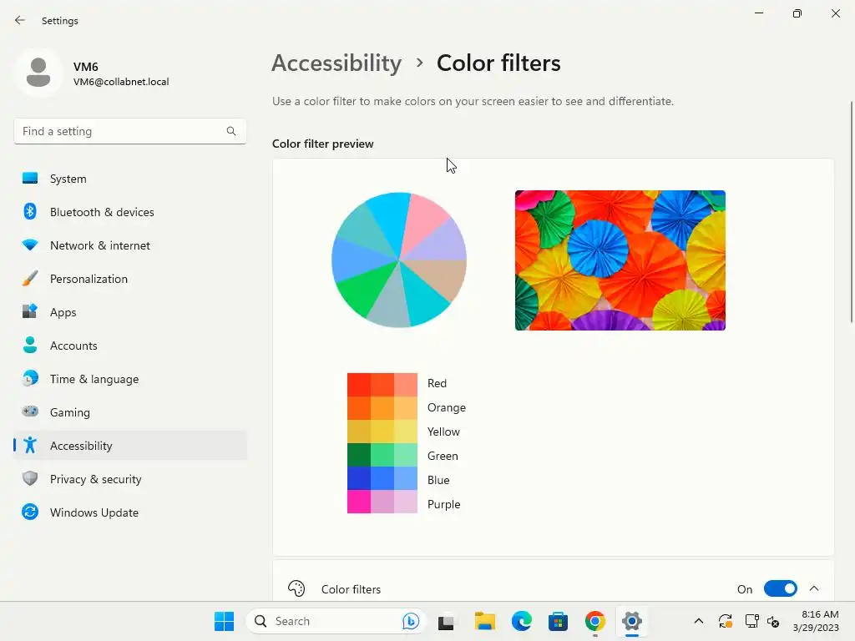This screenshot has height=641, width=855.
Task: Launch File Explorer from the taskbar
Action: pyautogui.click(x=484, y=621)
